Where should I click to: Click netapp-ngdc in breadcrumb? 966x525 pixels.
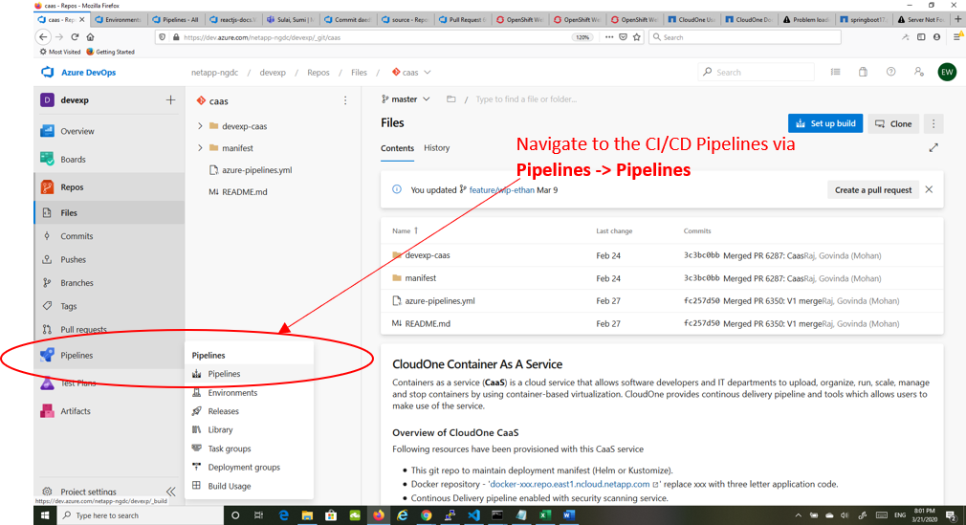pos(214,72)
